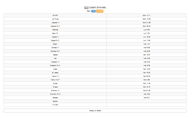This screenshot has height=118, width=192.
Task: Open the orange external link icon
Action: [x=99, y=11]
